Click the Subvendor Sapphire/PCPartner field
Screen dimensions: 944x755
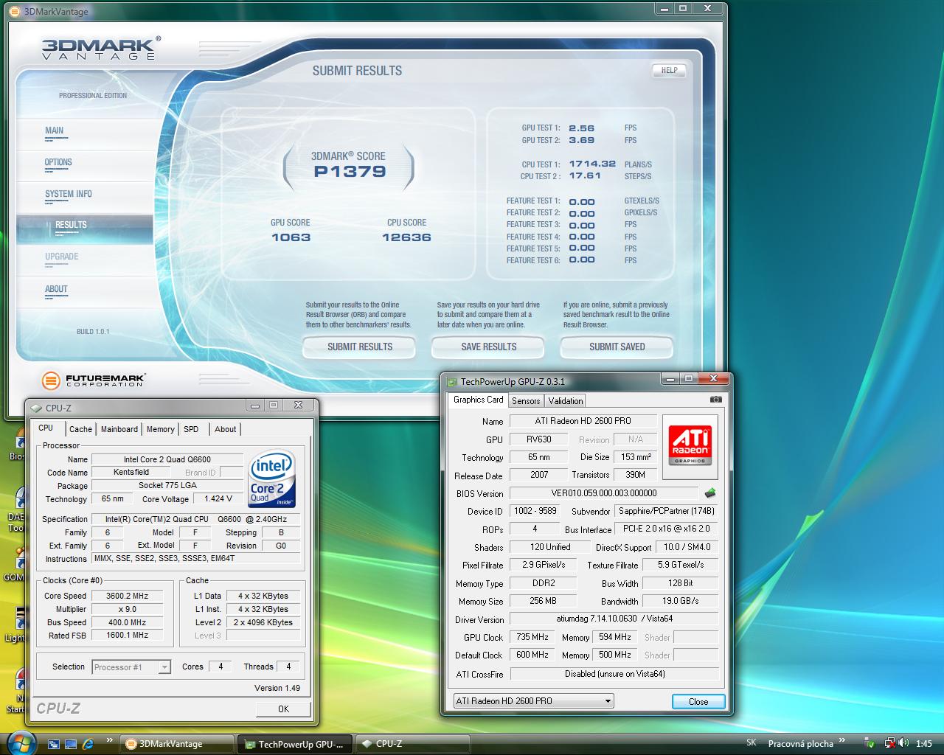point(666,511)
